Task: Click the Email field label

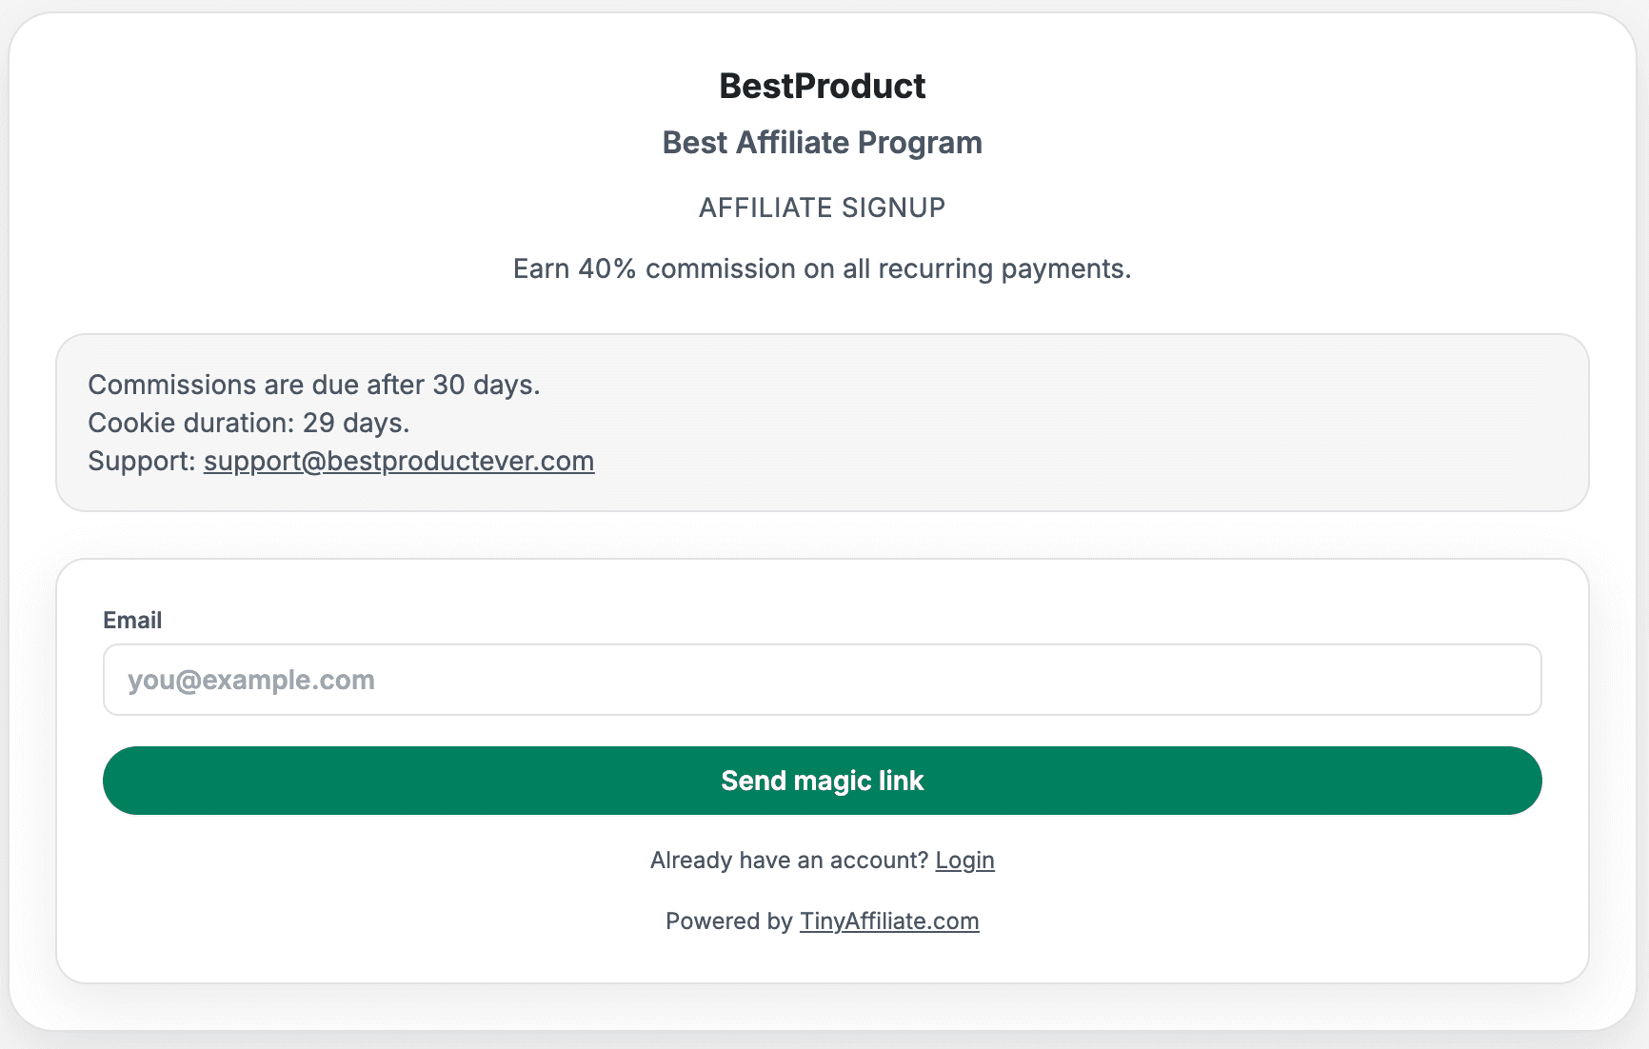Action: pyautogui.click(x=132, y=620)
